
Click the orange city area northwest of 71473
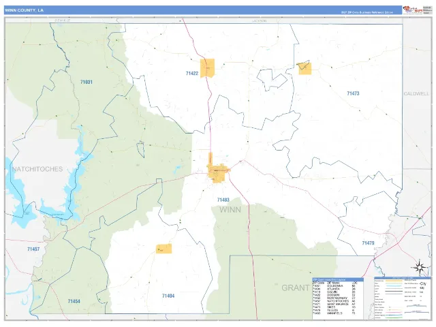305,68
